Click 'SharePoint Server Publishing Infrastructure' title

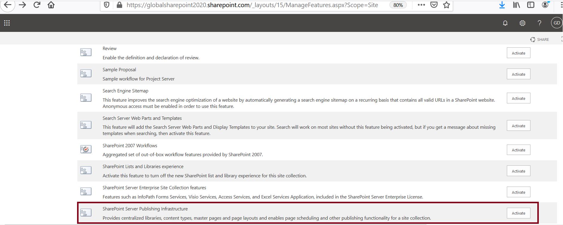click(145, 209)
